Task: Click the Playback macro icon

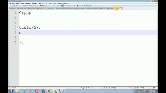Action: click(82, 5)
